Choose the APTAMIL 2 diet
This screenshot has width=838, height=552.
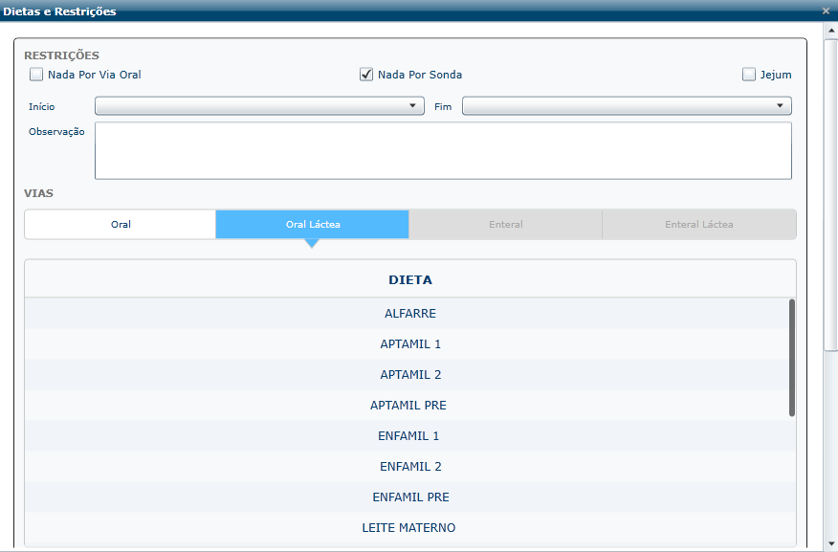pos(410,375)
